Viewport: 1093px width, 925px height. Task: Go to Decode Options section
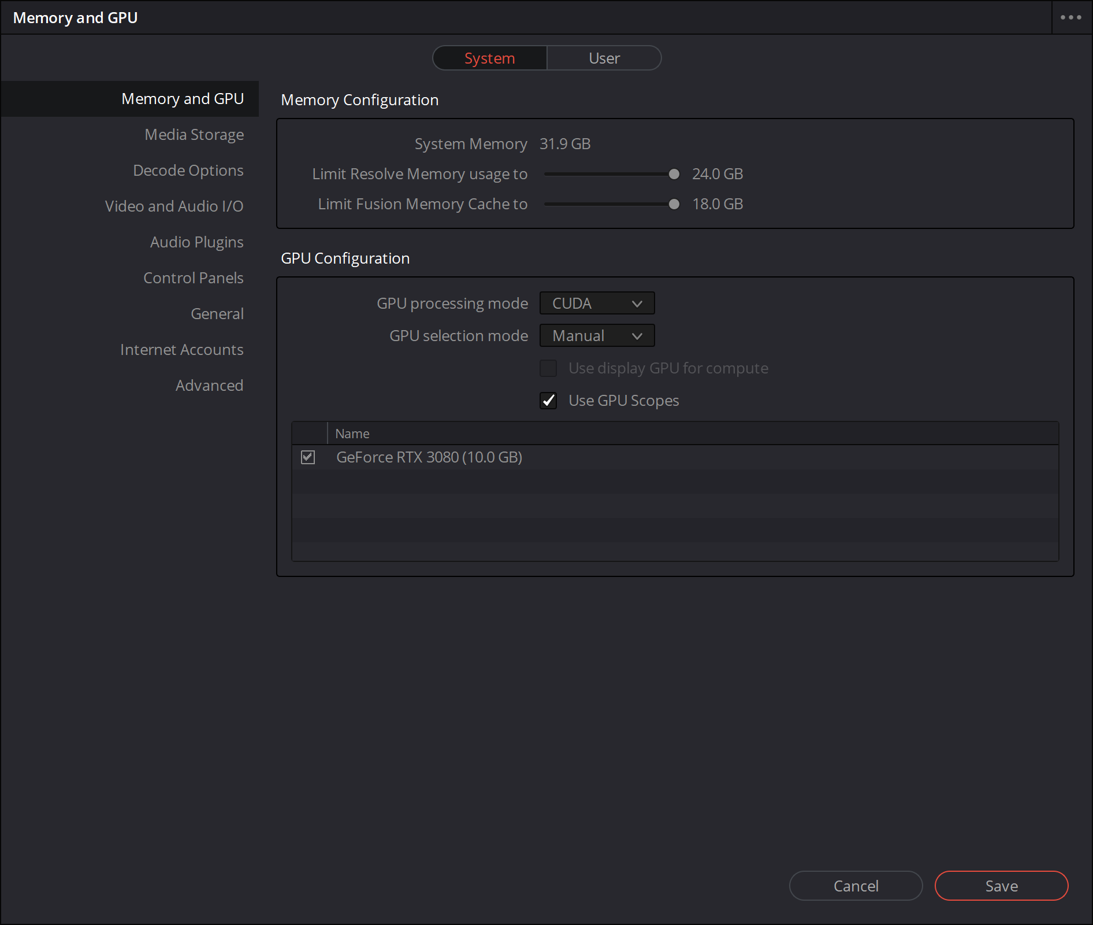(188, 171)
